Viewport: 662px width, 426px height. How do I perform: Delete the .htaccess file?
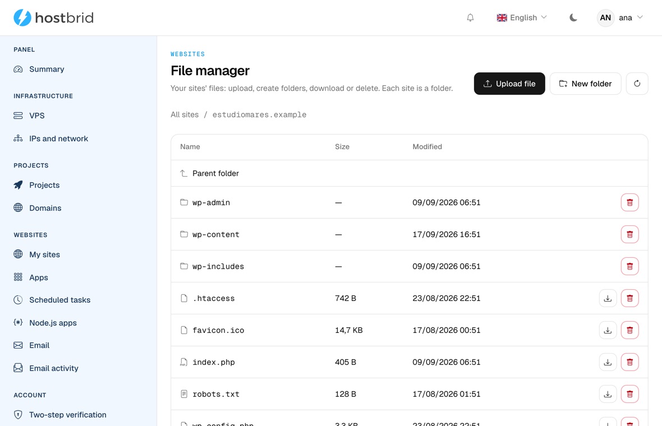click(x=629, y=298)
